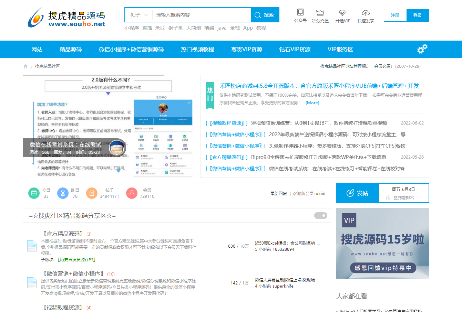The width and height of the screenshot is (462, 312).
Task: Click the 【视频教程资源】 category tag in list
Action: 227,123
